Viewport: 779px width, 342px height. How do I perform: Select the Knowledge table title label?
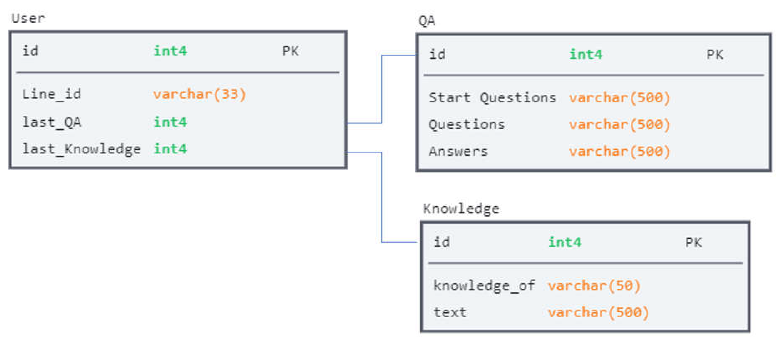pos(461,209)
